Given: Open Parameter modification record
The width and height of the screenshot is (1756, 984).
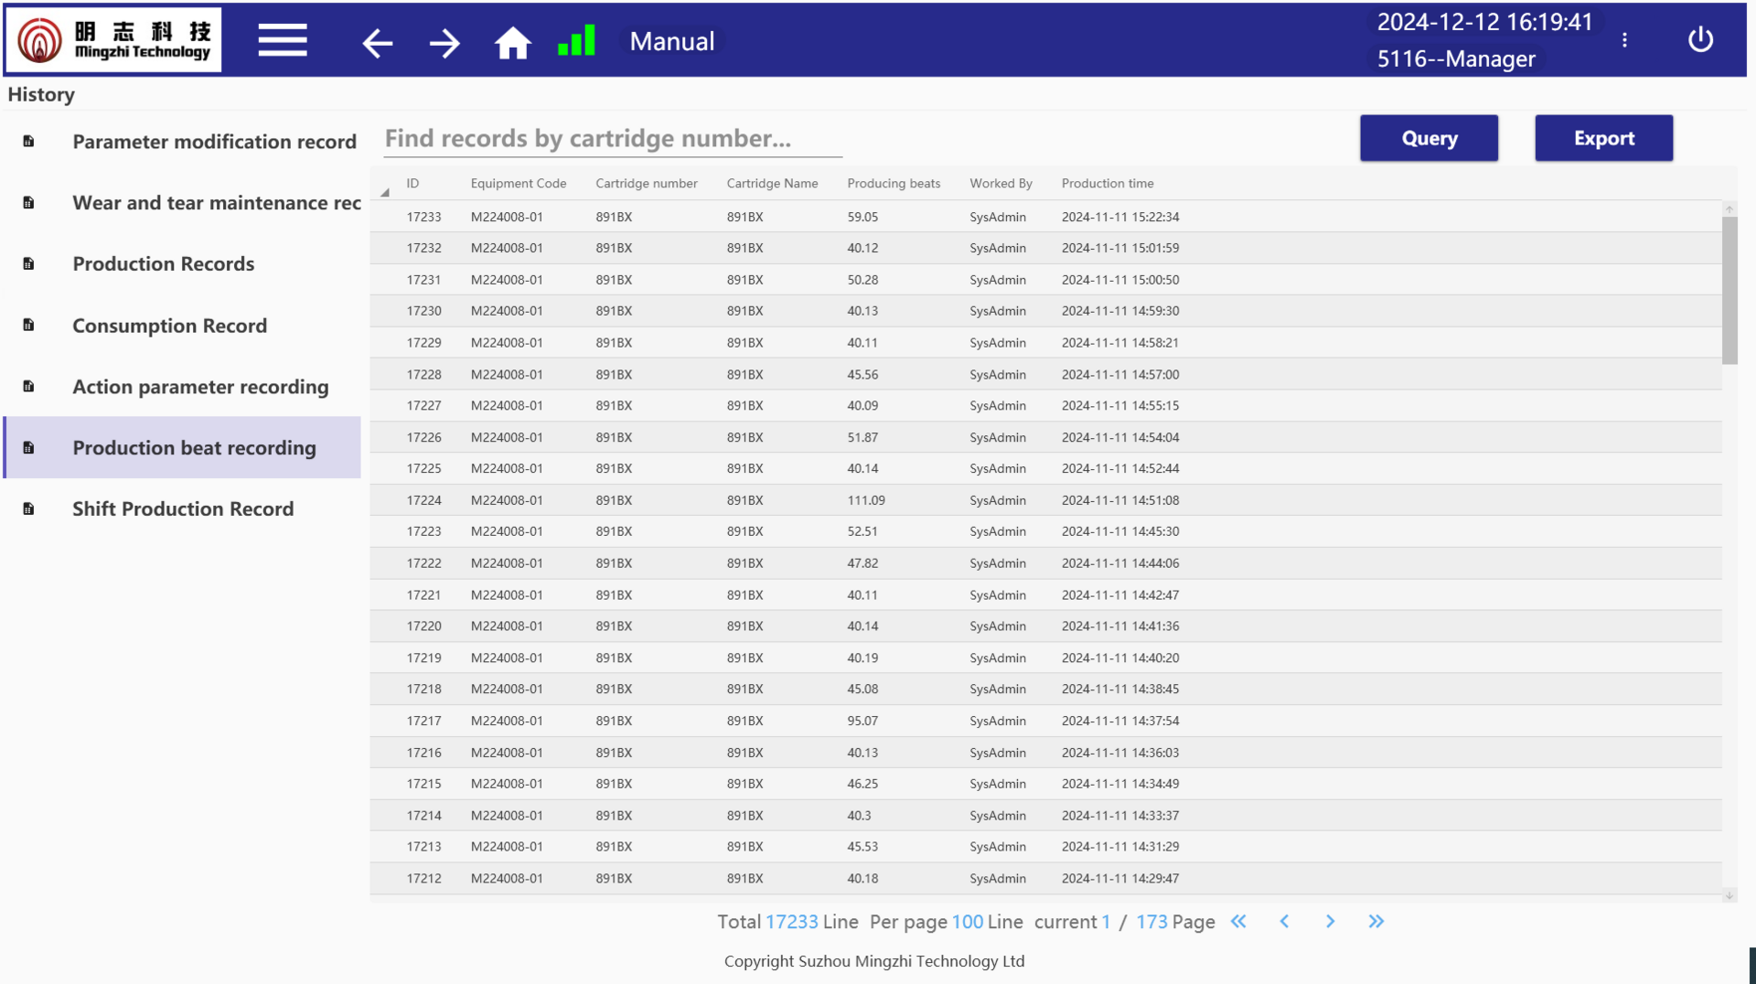Looking at the screenshot, I should (x=214, y=142).
